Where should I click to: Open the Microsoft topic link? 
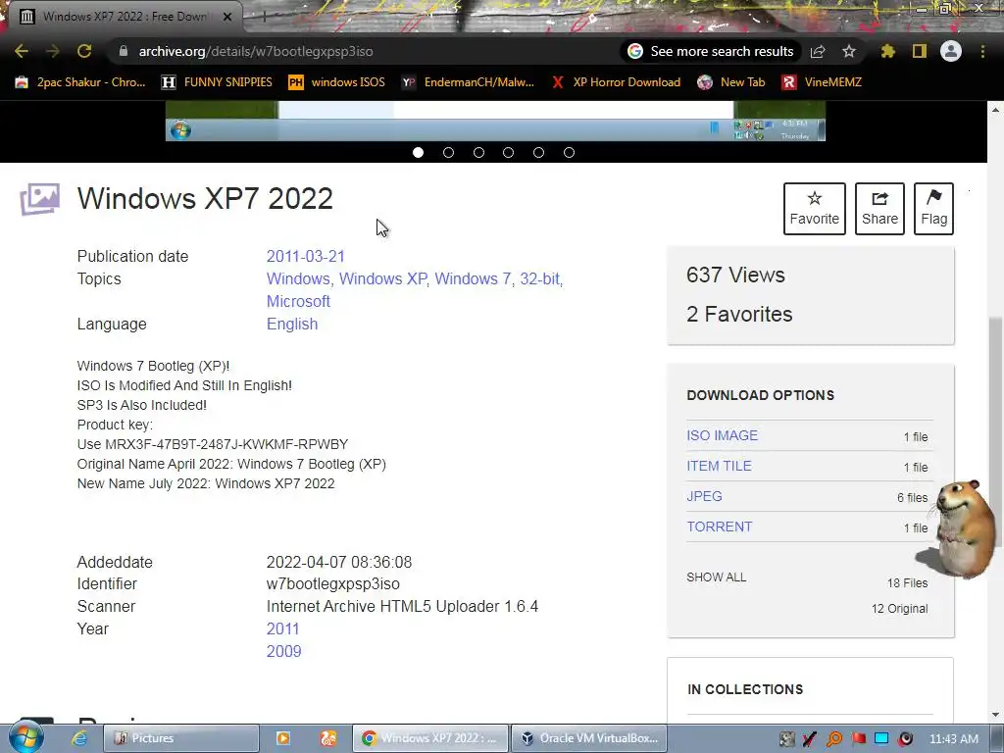[298, 302]
